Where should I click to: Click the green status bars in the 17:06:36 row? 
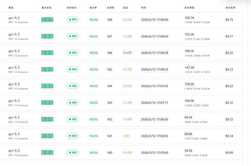click(x=47, y=119)
